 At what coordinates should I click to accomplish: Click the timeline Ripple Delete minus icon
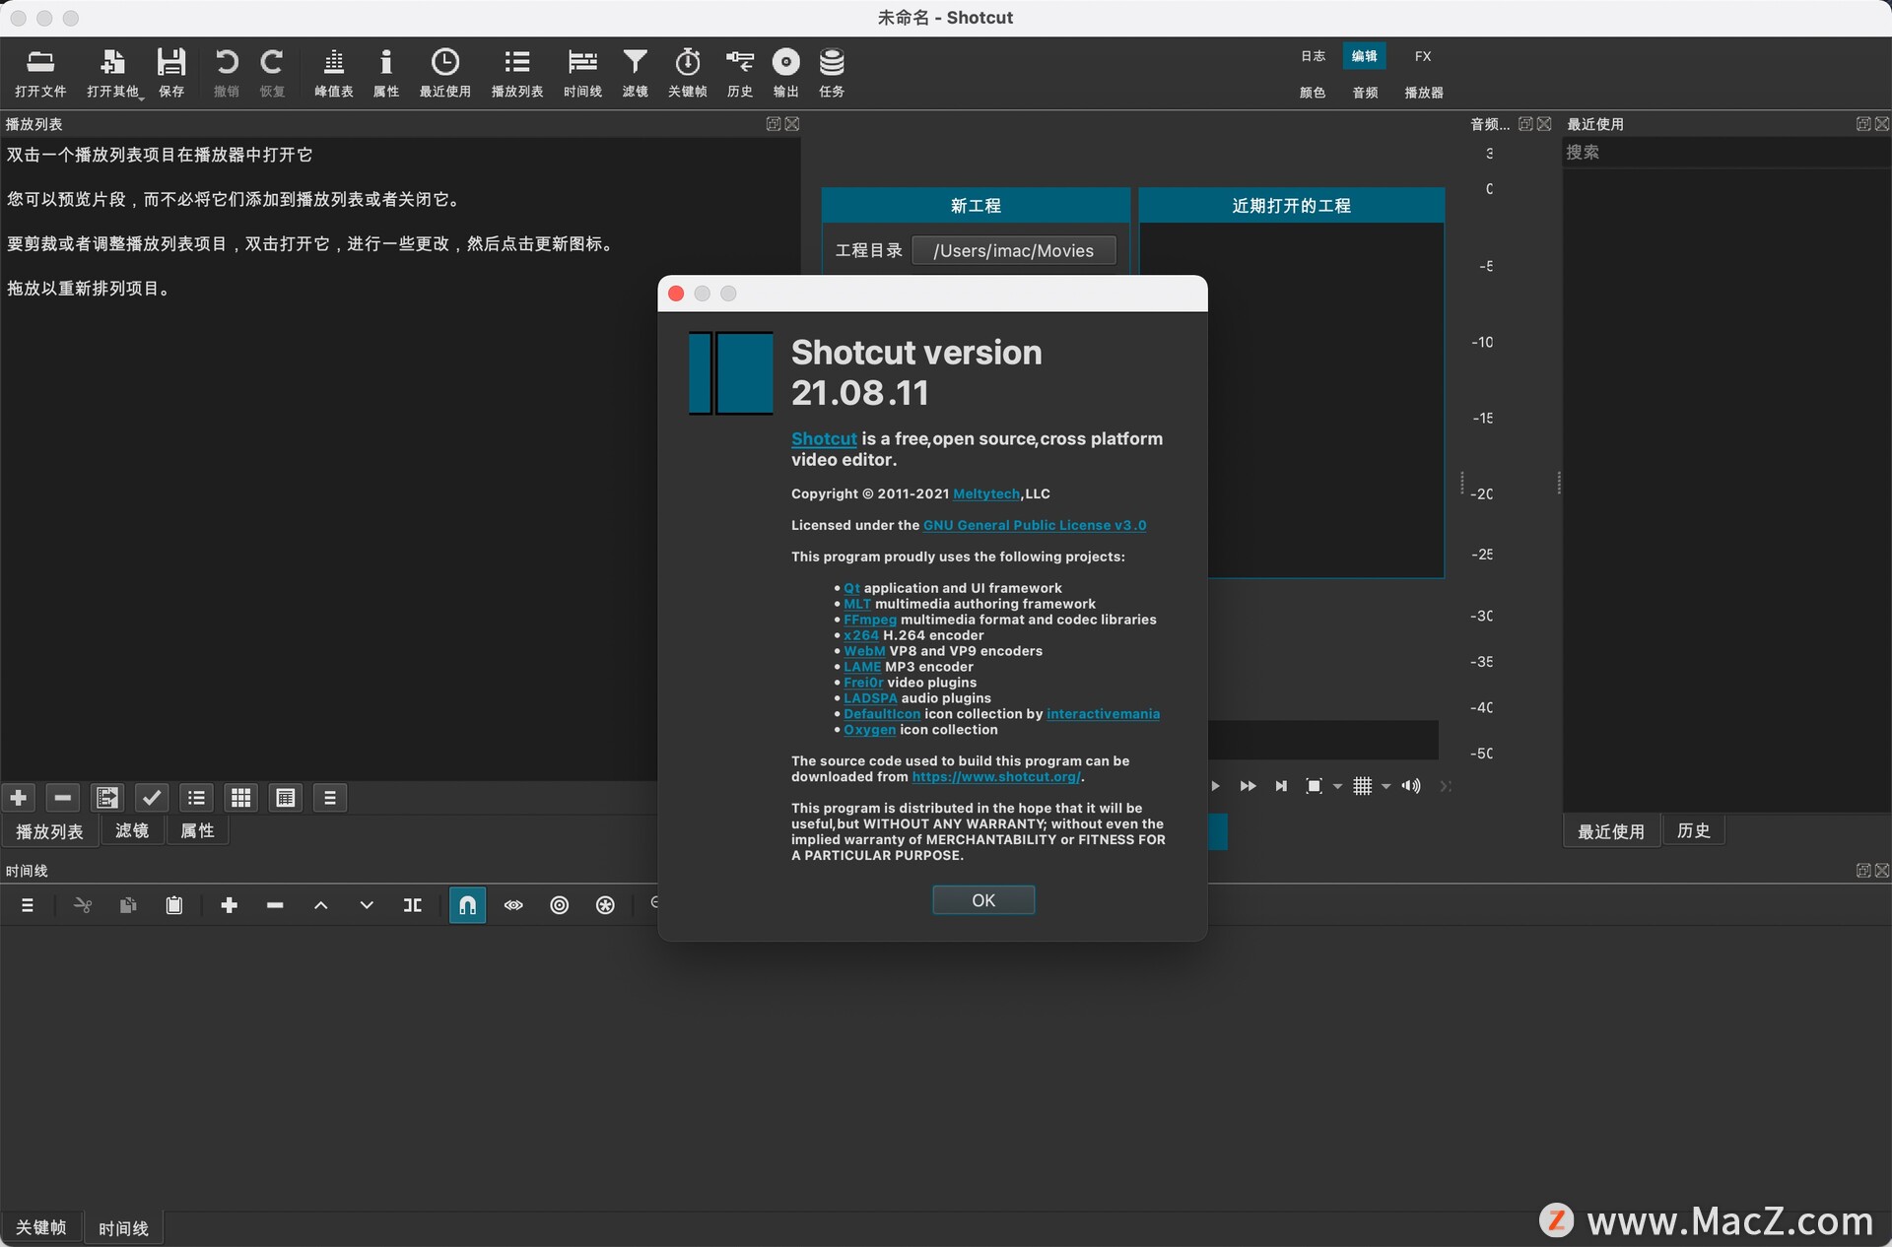click(x=275, y=905)
